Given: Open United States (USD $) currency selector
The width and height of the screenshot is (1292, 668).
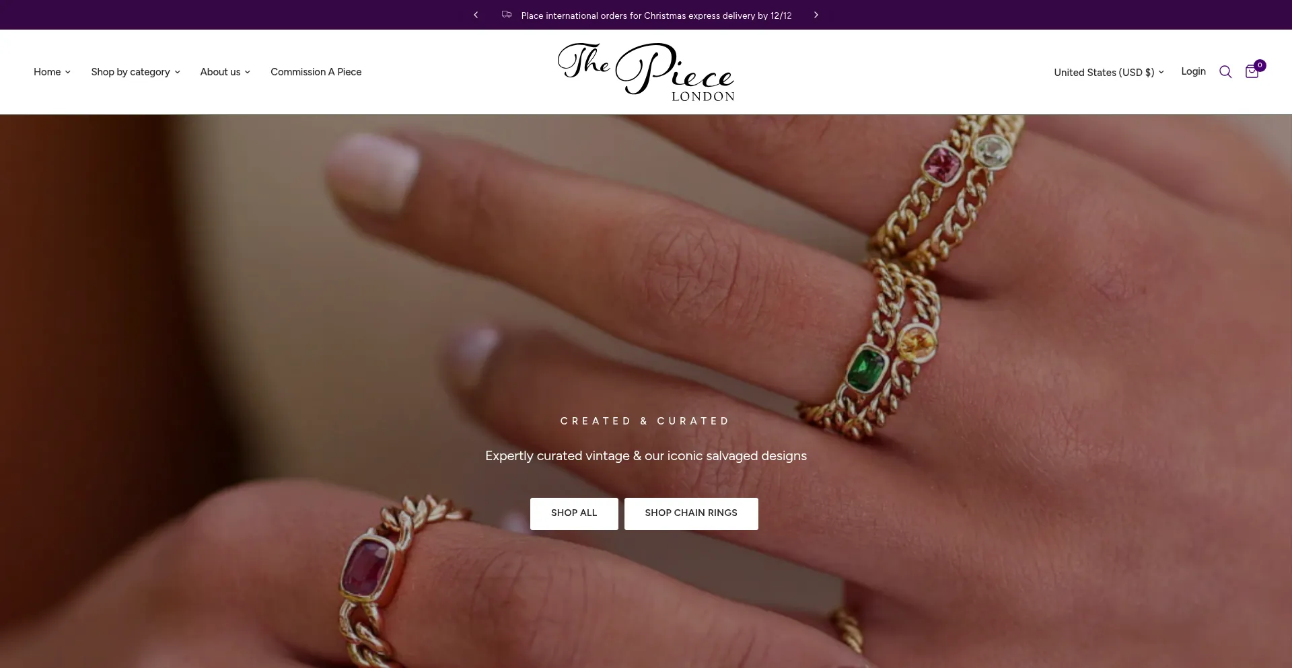Looking at the screenshot, I should [1108, 72].
